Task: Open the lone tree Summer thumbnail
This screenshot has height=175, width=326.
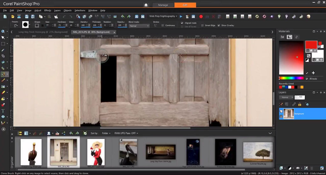Action: (258, 152)
